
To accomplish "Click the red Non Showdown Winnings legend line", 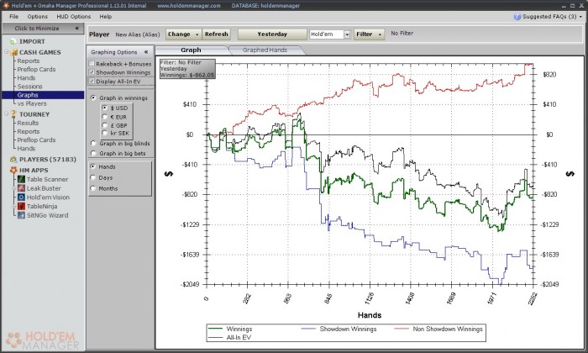I will point(402,329).
